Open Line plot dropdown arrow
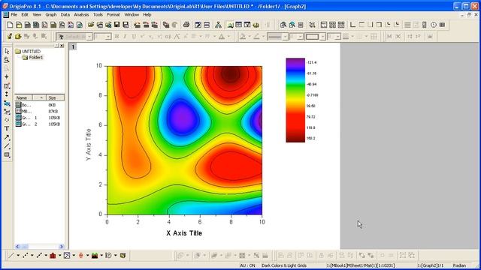Image resolution: width=481 pixels, height=270 pixels. tap(18, 255)
